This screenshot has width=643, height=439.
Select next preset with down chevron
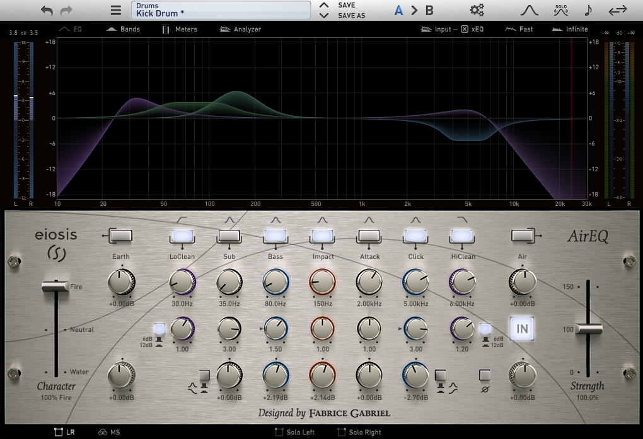pyautogui.click(x=324, y=15)
